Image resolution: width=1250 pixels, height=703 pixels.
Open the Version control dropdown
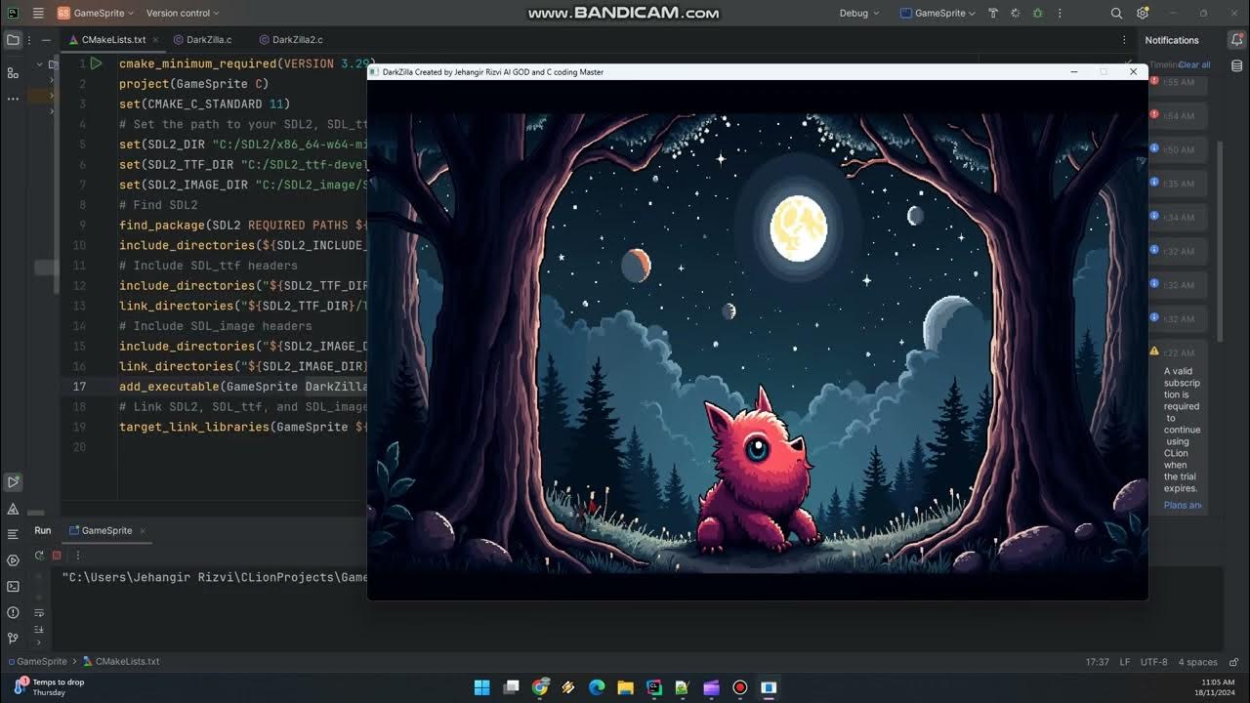click(183, 14)
